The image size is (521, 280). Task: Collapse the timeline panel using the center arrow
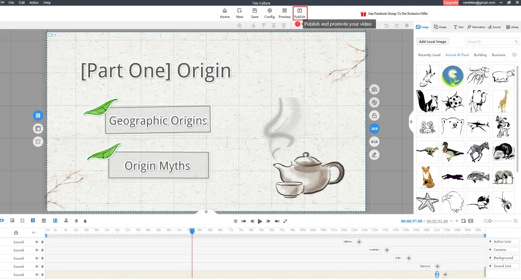[206, 212]
